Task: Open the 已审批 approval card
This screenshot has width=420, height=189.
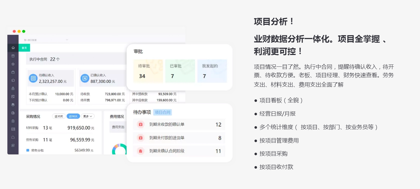Action: pyautogui.click(x=180, y=71)
